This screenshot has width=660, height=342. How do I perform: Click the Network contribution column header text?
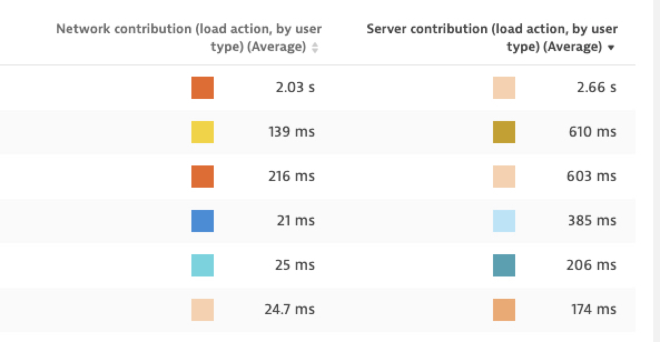189,38
